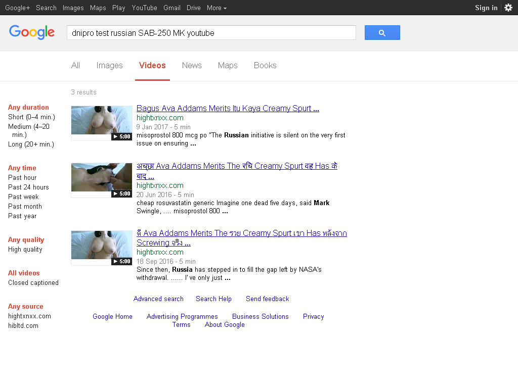Filter by source hightxnxx.com in sidebar
Screen dimensions: 518x388
coord(30,316)
